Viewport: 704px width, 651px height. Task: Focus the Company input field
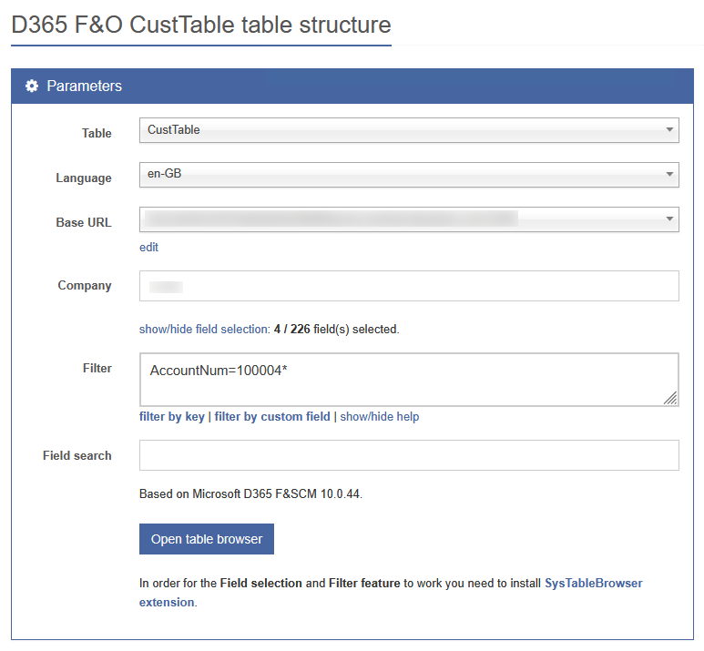click(409, 286)
